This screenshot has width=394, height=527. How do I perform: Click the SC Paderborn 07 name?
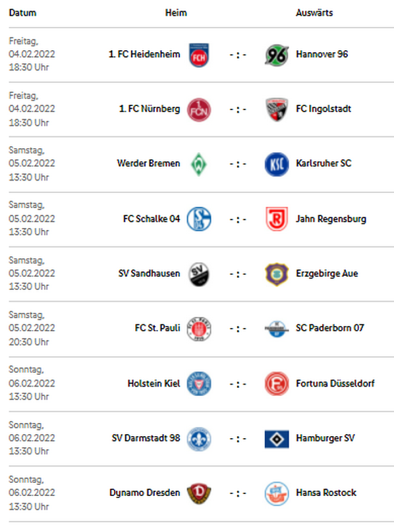tap(330, 327)
